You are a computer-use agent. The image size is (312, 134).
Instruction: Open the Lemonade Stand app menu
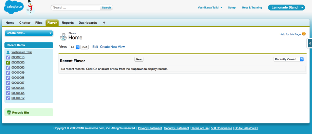click(x=286, y=8)
